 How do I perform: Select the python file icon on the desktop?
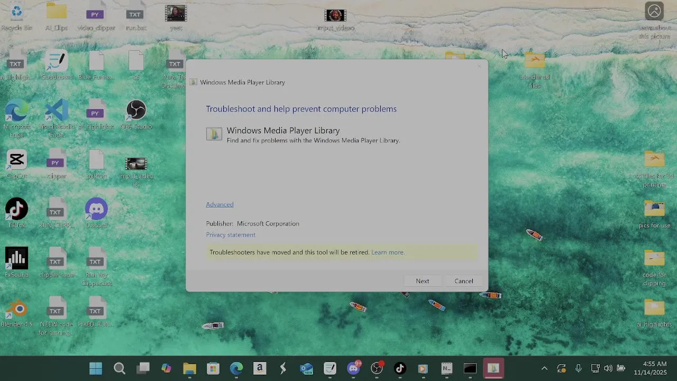(96, 165)
